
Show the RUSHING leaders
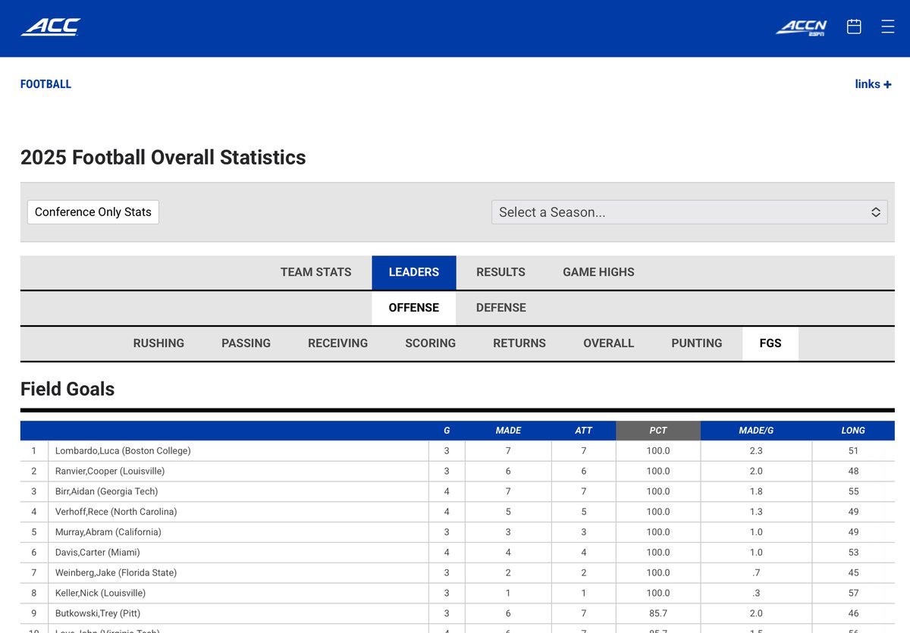(158, 343)
